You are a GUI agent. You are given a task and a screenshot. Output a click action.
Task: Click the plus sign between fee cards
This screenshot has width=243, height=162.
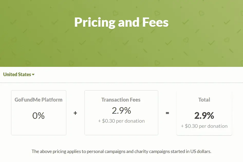(75, 113)
